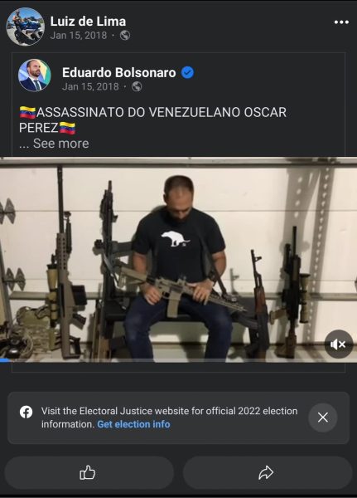The height and width of the screenshot is (498, 357).
Task: Click the ASSASSINATO DO VENEZUELANO post text
Action: click(152, 120)
